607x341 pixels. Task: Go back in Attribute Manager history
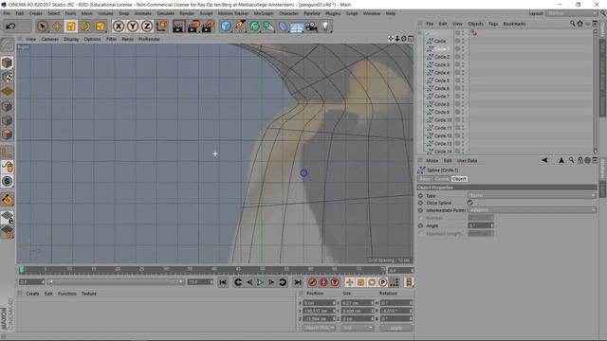point(544,160)
